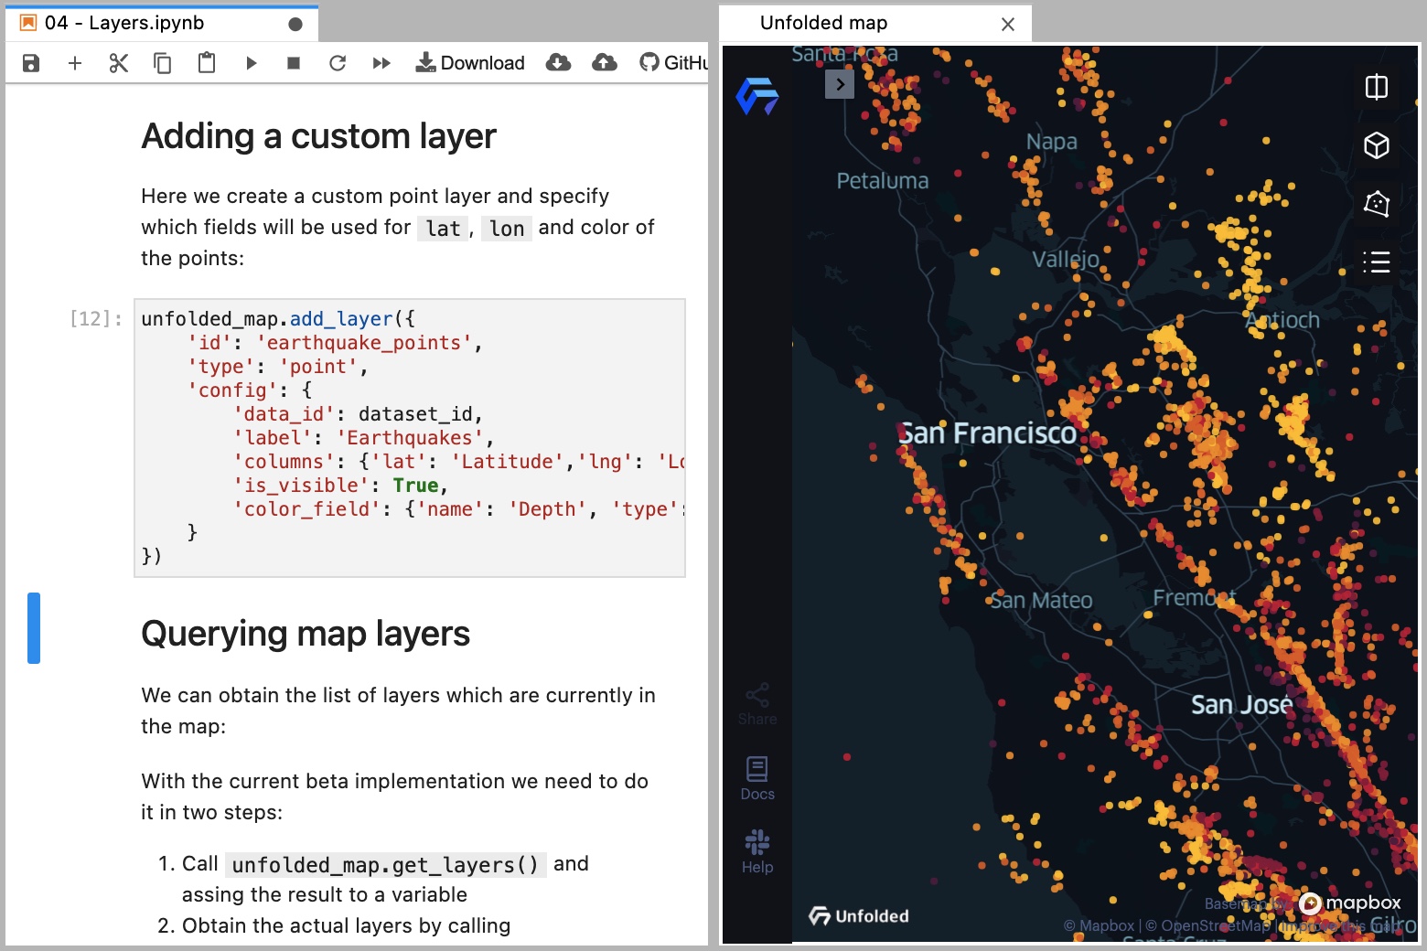Image resolution: width=1427 pixels, height=951 pixels.
Task: Paste cell from clipboard
Action: [x=207, y=63]
